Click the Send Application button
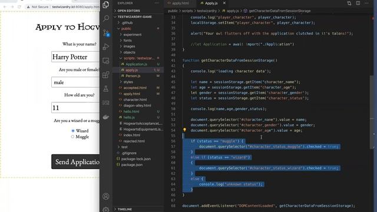 tap(75, 161)
